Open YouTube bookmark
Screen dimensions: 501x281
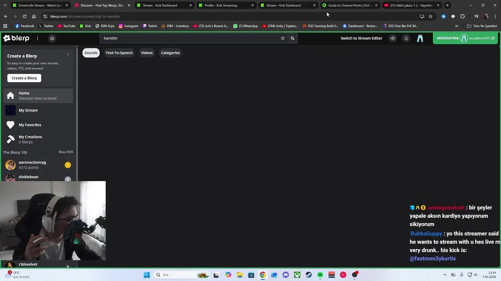(x=67, y=26)
